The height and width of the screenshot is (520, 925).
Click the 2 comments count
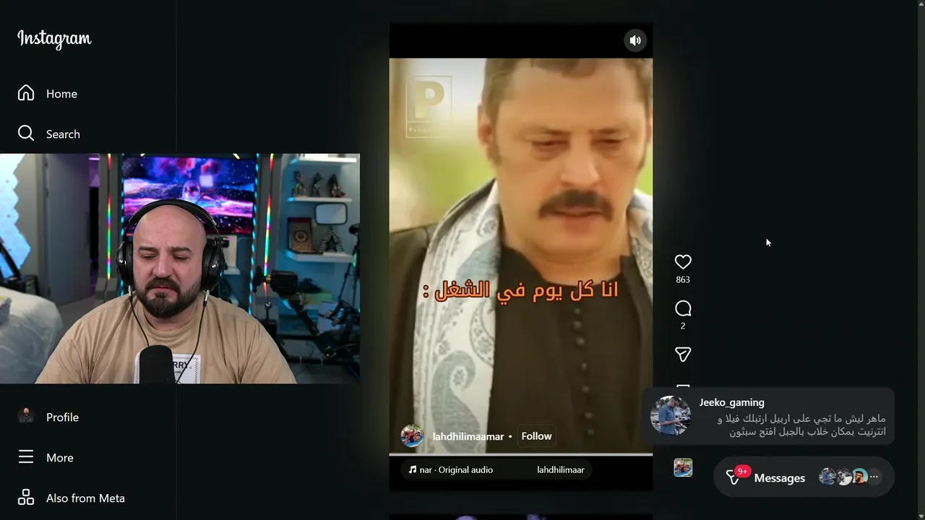683,326
